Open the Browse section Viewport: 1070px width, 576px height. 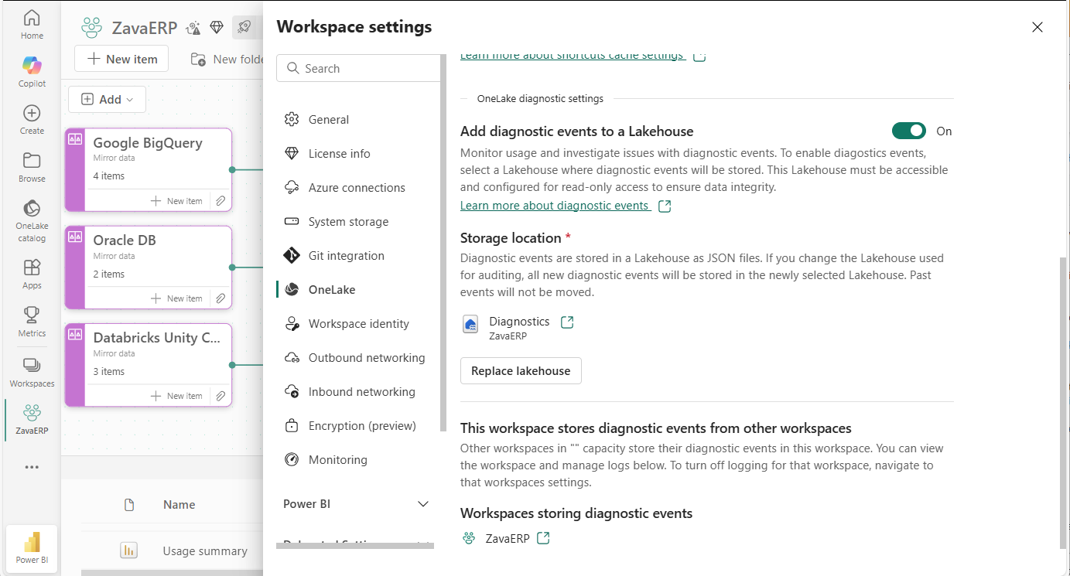[x=31, y=166]
